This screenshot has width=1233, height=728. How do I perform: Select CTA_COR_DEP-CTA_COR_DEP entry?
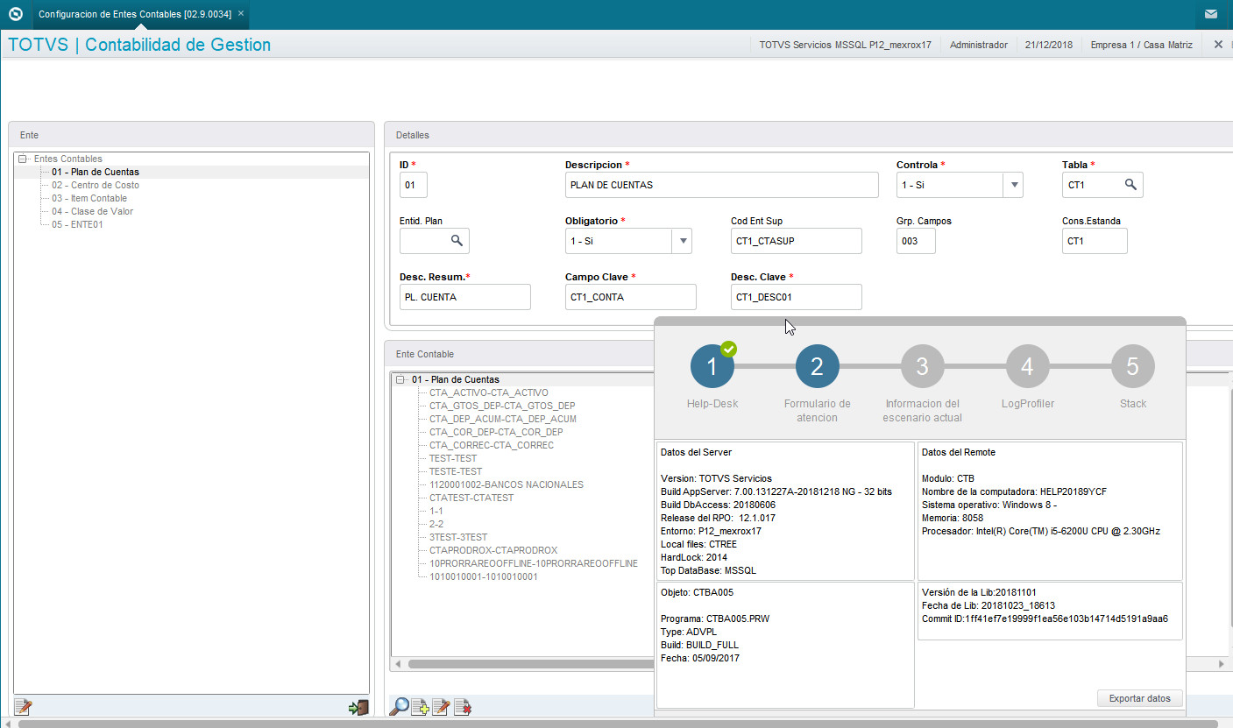pyautogui.click(x=496, y=432)
